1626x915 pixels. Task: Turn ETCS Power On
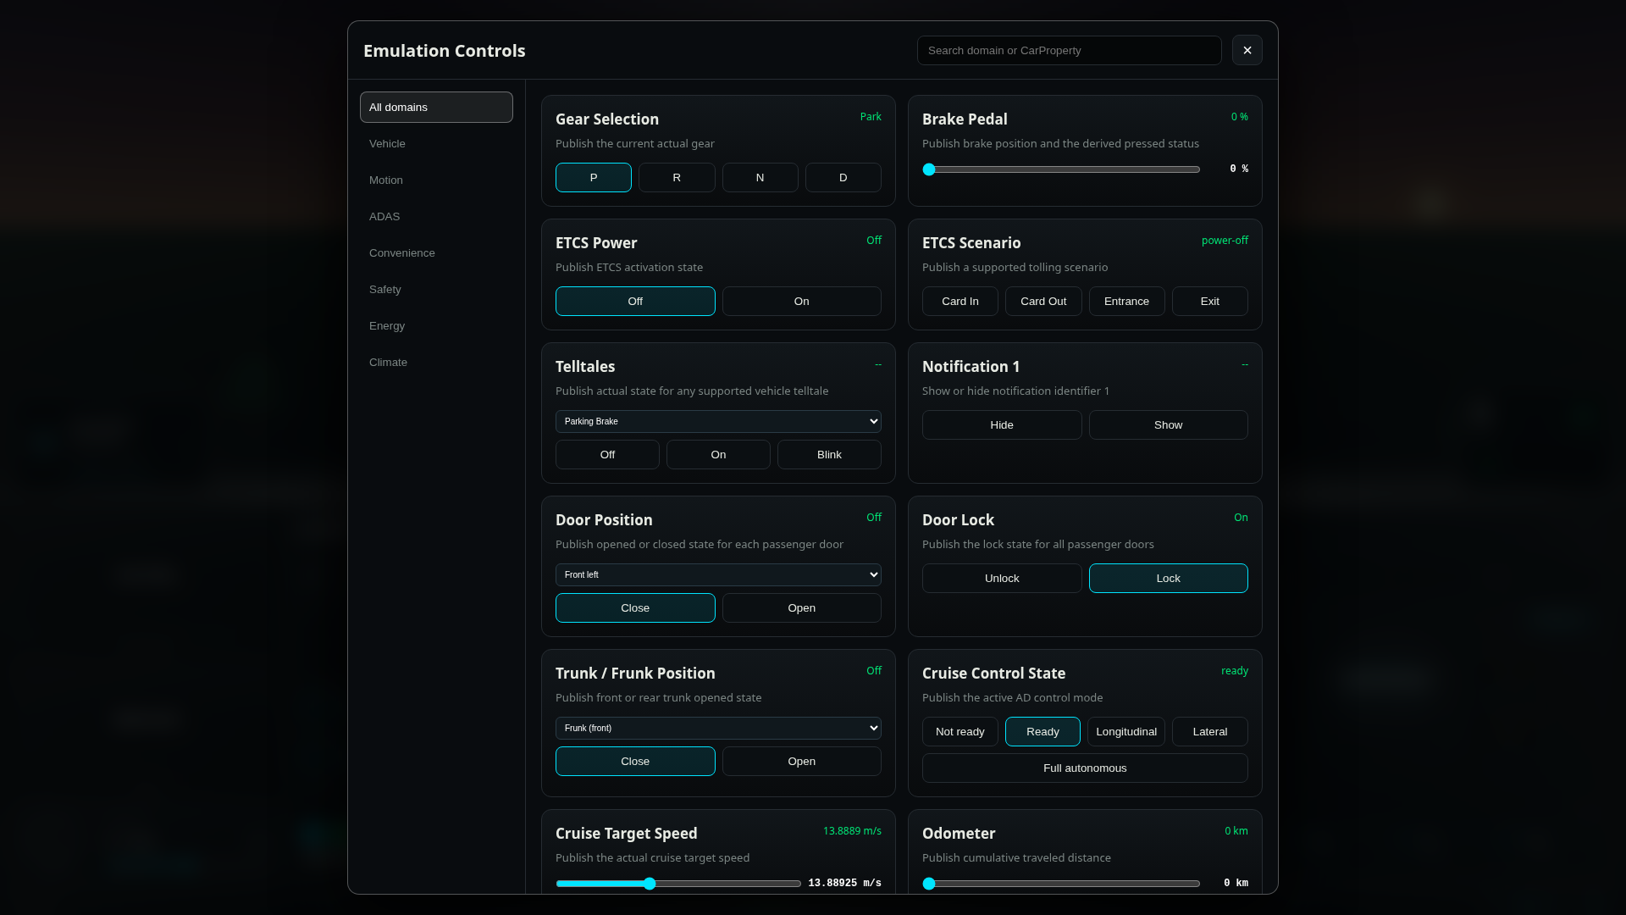[x=801, y=301]
